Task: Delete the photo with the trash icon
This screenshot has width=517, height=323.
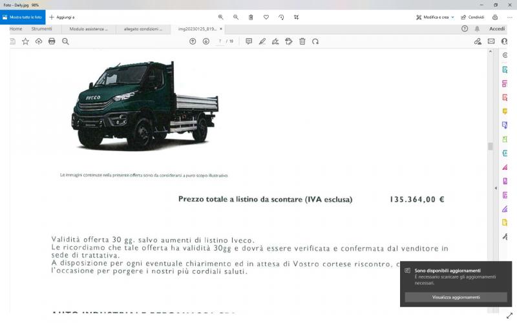Action: (x=251, y=17)
